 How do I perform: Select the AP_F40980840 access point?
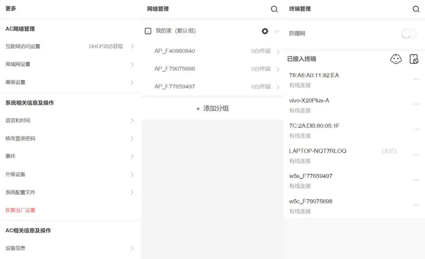pos(175,51)
